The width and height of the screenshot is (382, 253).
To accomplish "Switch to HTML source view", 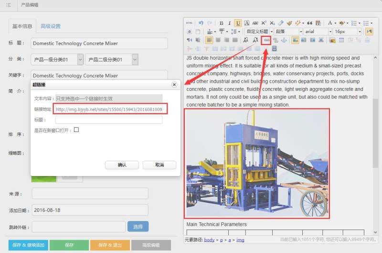I will (190, 23).
